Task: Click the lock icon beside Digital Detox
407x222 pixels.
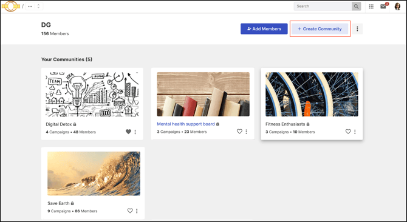Action: click(x=75, y=124)
